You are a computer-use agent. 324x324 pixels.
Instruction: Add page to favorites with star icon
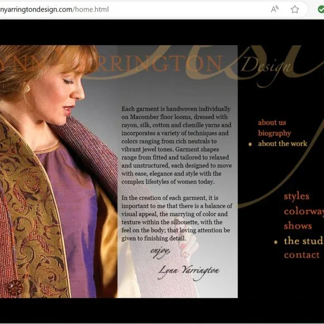pos(294,9)
